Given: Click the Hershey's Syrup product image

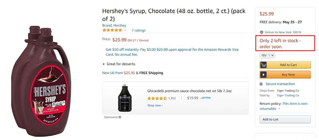Looking at the screenshot, I should tap(41, 81).
